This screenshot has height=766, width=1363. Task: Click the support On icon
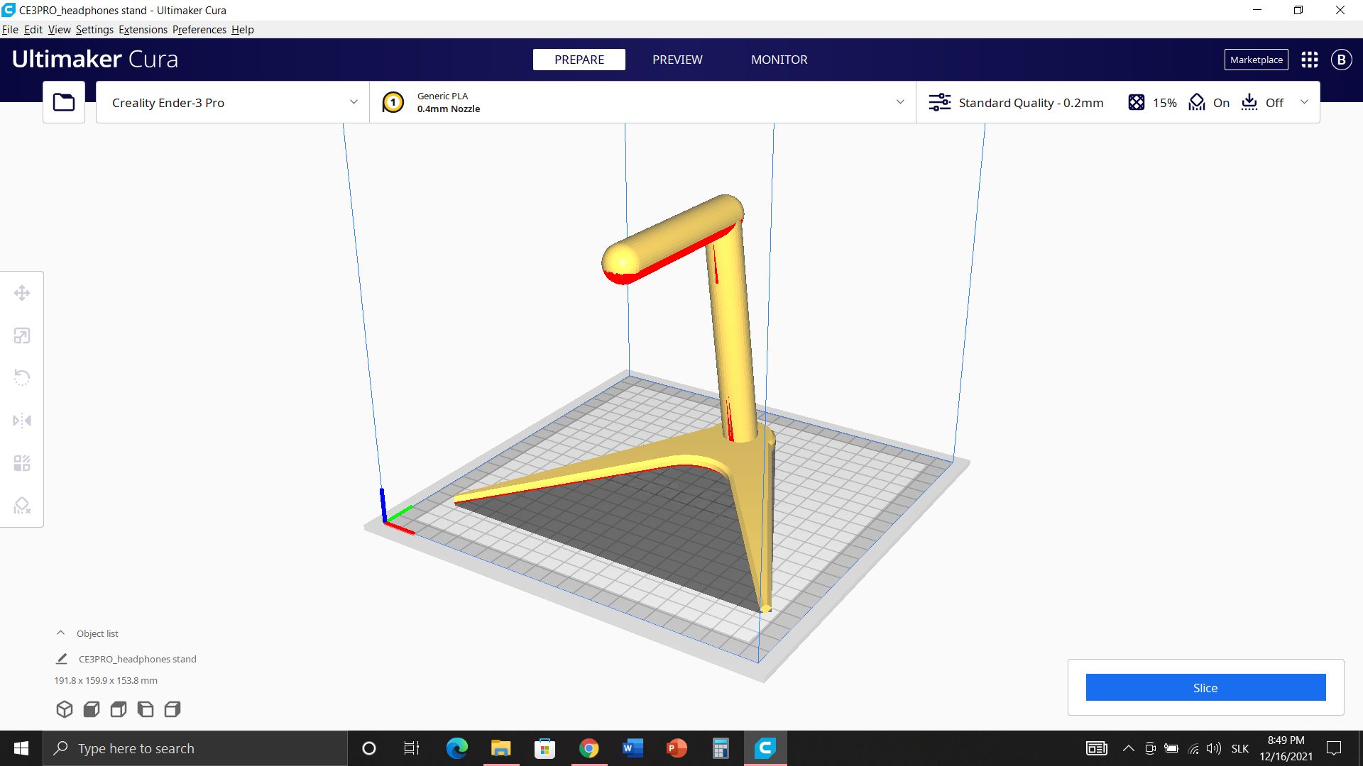[1197, 102]
